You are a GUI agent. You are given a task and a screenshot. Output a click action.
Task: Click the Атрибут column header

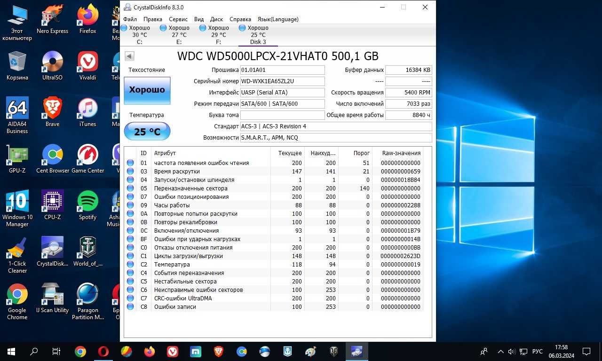tap(211, 153)
